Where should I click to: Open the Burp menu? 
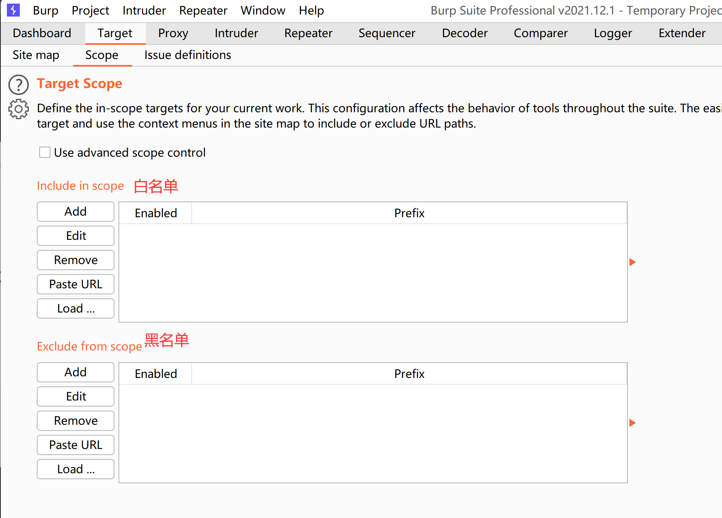pyautogui.click(x=46, y=10)
